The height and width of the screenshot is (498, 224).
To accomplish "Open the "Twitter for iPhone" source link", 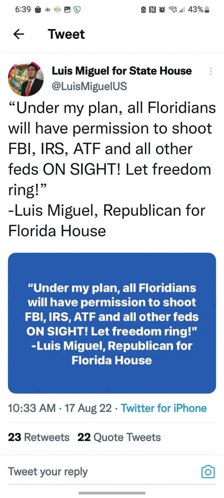I will pos(163,408).
